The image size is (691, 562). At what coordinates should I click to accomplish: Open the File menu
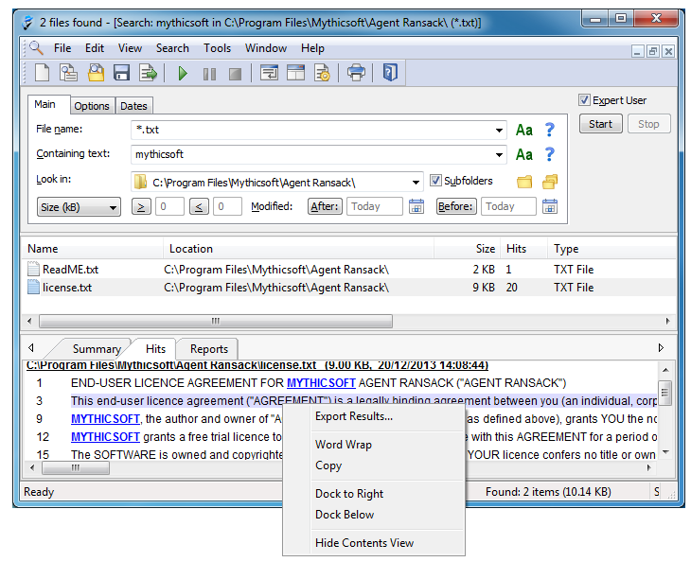[x=62, y=48]
